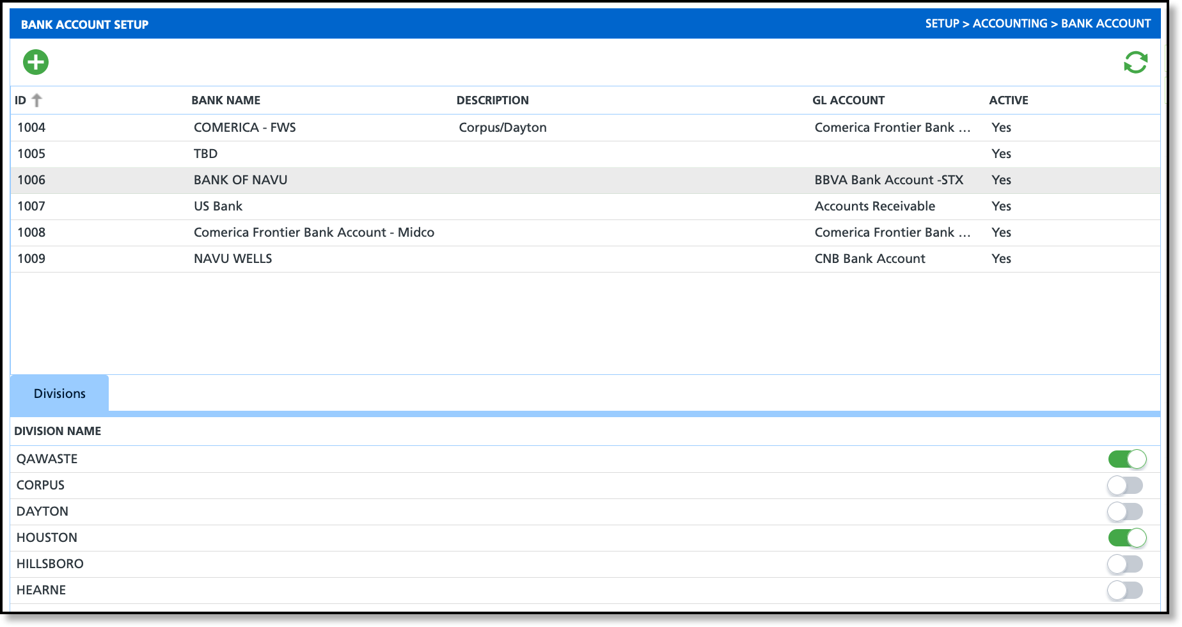Click the CNB Bank Account cell
This screenshot has height=627, width=1182.
[x=870, y=258]
